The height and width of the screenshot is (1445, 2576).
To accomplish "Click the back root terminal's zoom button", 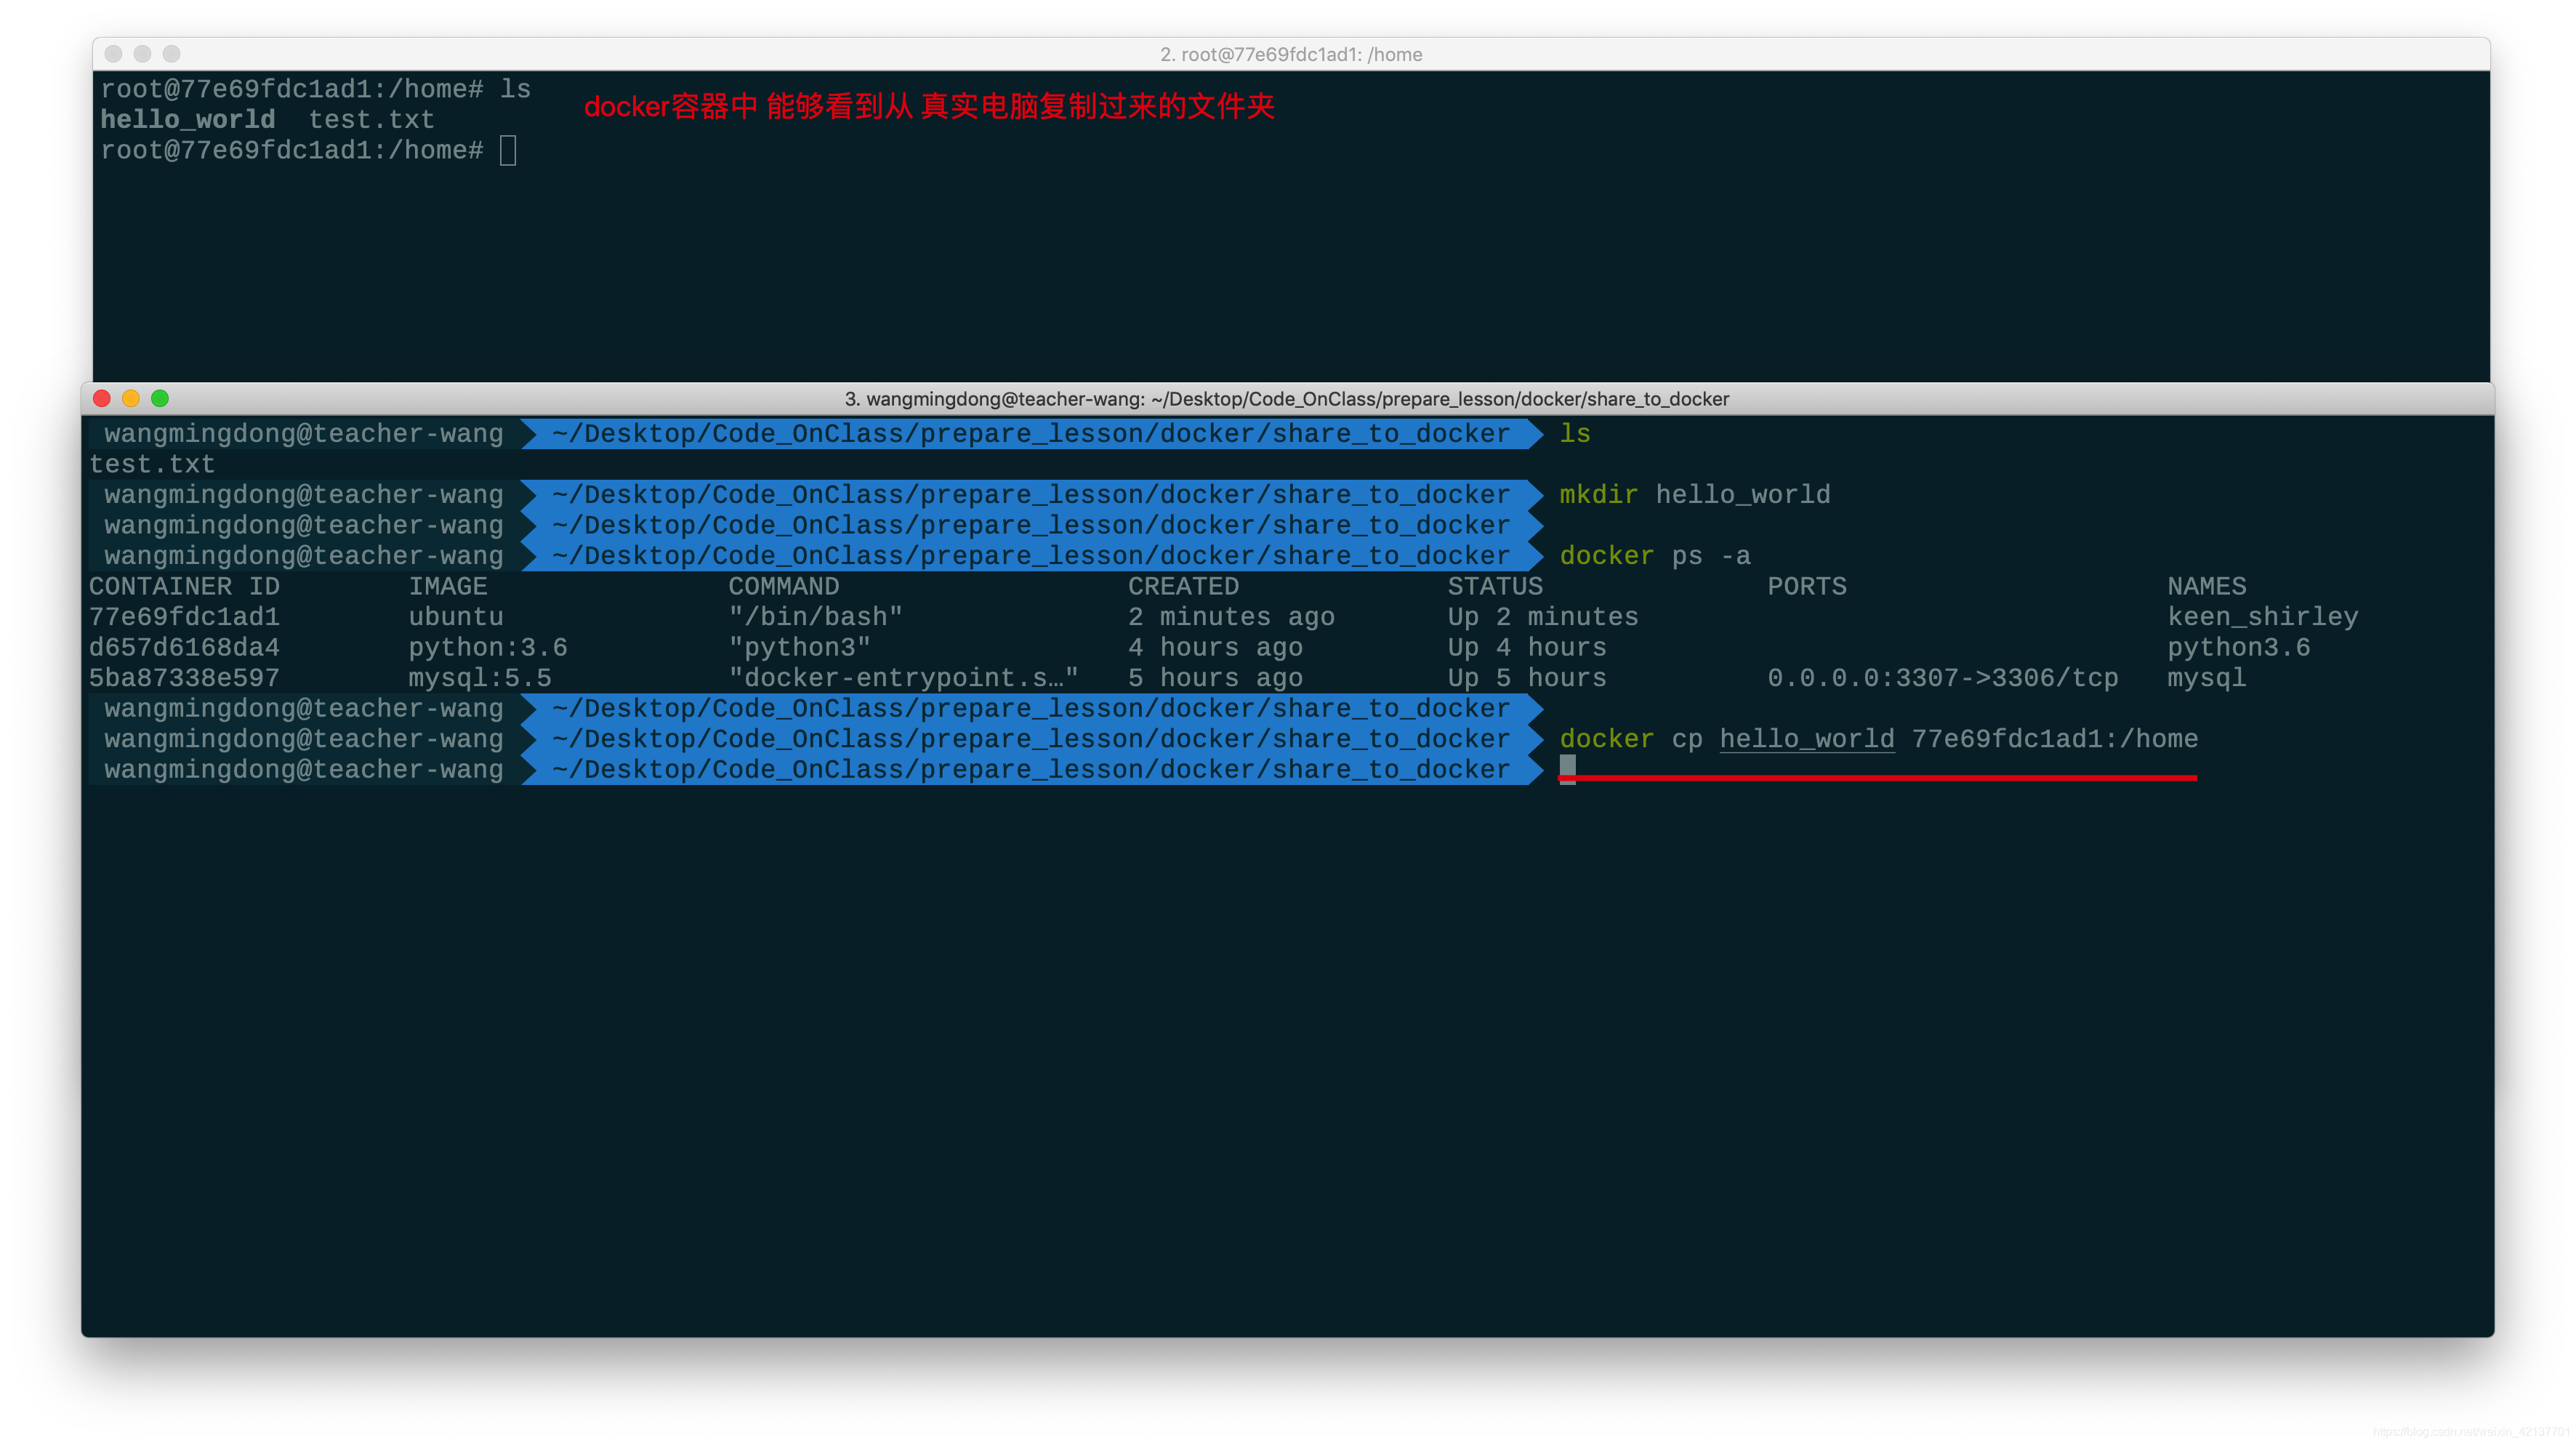I will [172, 54].
